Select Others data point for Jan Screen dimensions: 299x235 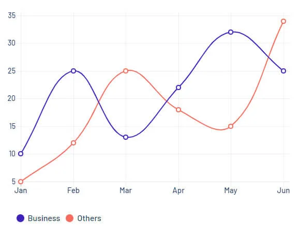tap(21, 182)
